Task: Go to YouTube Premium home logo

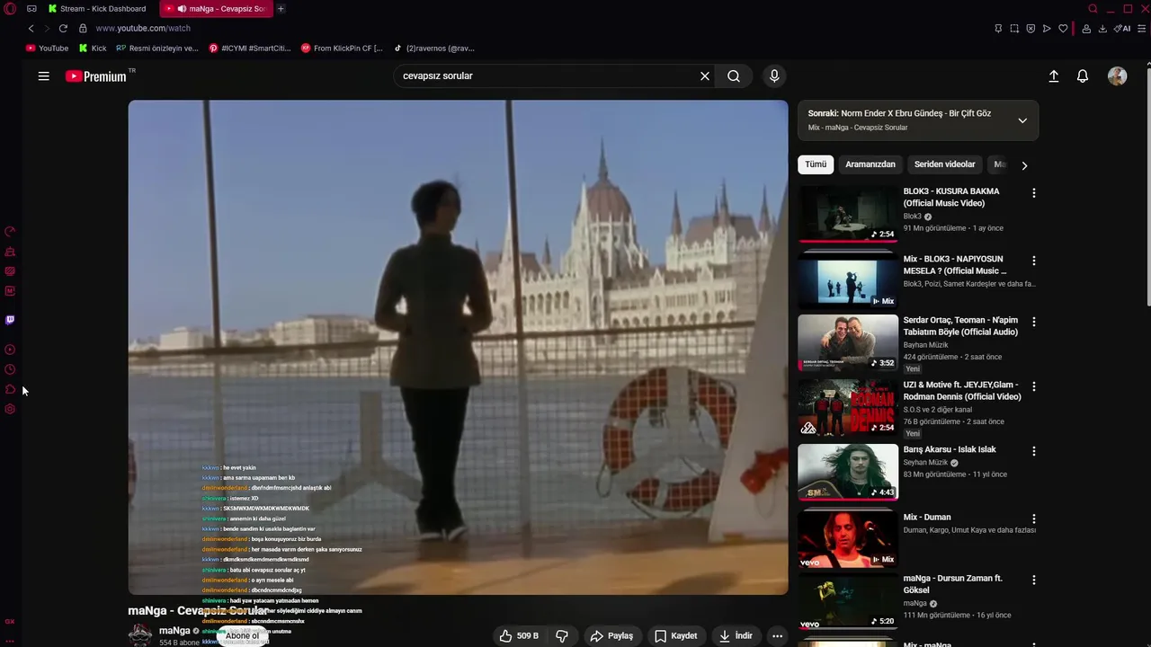Action: point(95,76)
